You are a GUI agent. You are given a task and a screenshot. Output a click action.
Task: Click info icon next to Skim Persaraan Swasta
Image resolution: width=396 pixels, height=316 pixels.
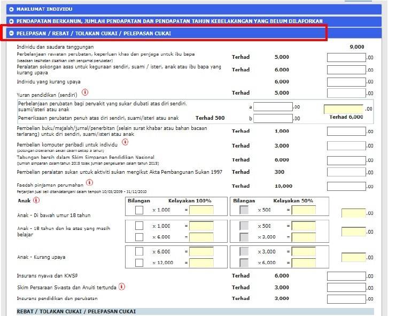[122, 287]
